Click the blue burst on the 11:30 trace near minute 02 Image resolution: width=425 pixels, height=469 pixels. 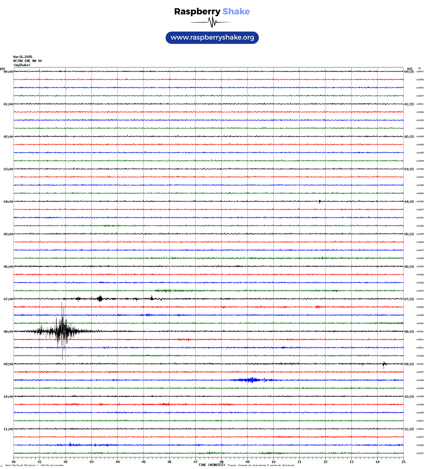tap(71, 445)
